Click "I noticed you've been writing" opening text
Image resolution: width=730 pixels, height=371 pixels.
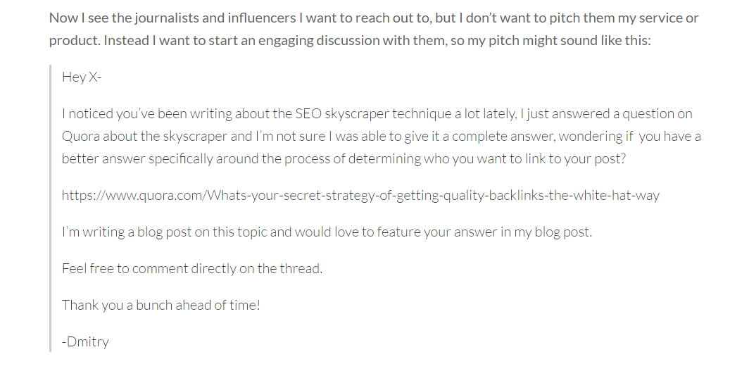point(146,114)
